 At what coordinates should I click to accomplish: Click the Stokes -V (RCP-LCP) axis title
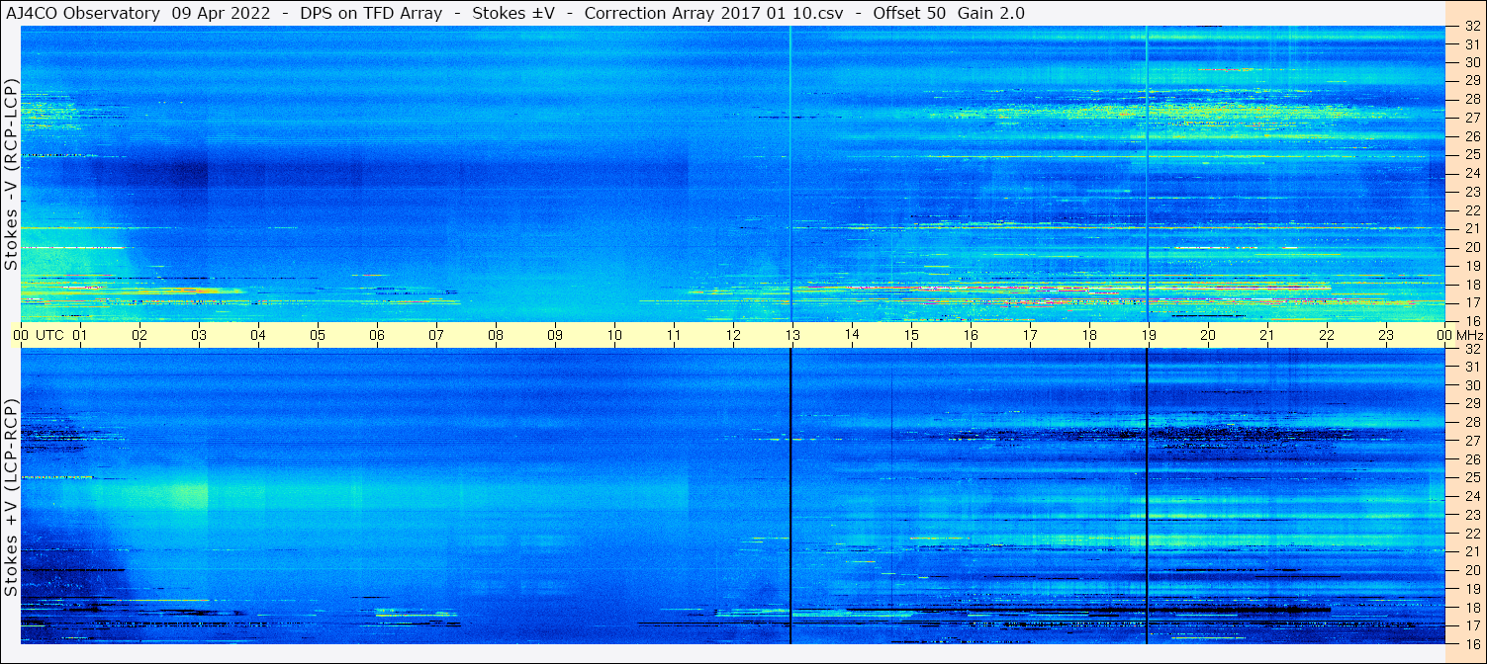pyautogui.click(x=12, y=174)
